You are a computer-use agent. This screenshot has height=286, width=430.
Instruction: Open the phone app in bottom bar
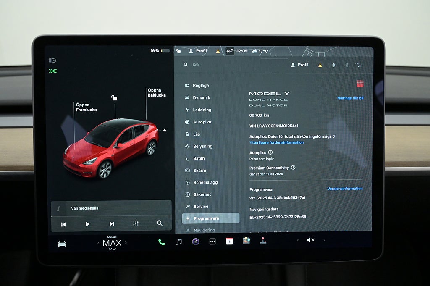point(162,241)
